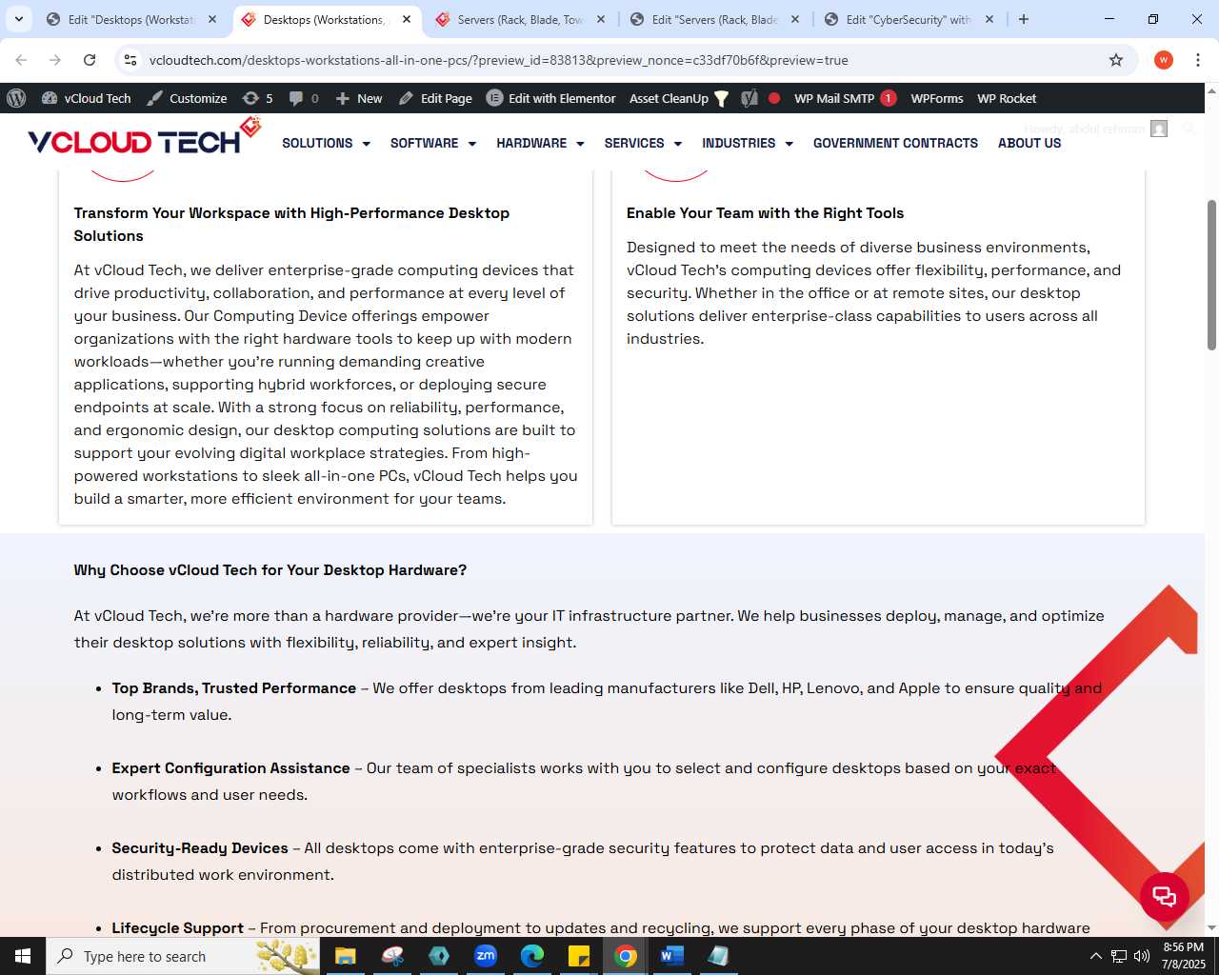Open Microsoft Edge from taskbar

(532, 956)
